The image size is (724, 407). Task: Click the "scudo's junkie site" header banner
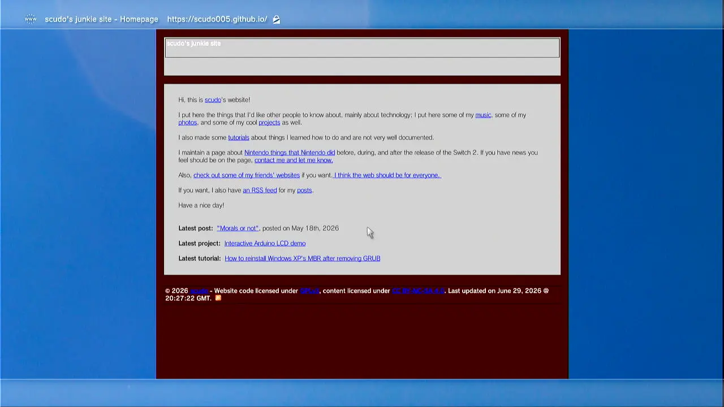click(x=362, y=48)
